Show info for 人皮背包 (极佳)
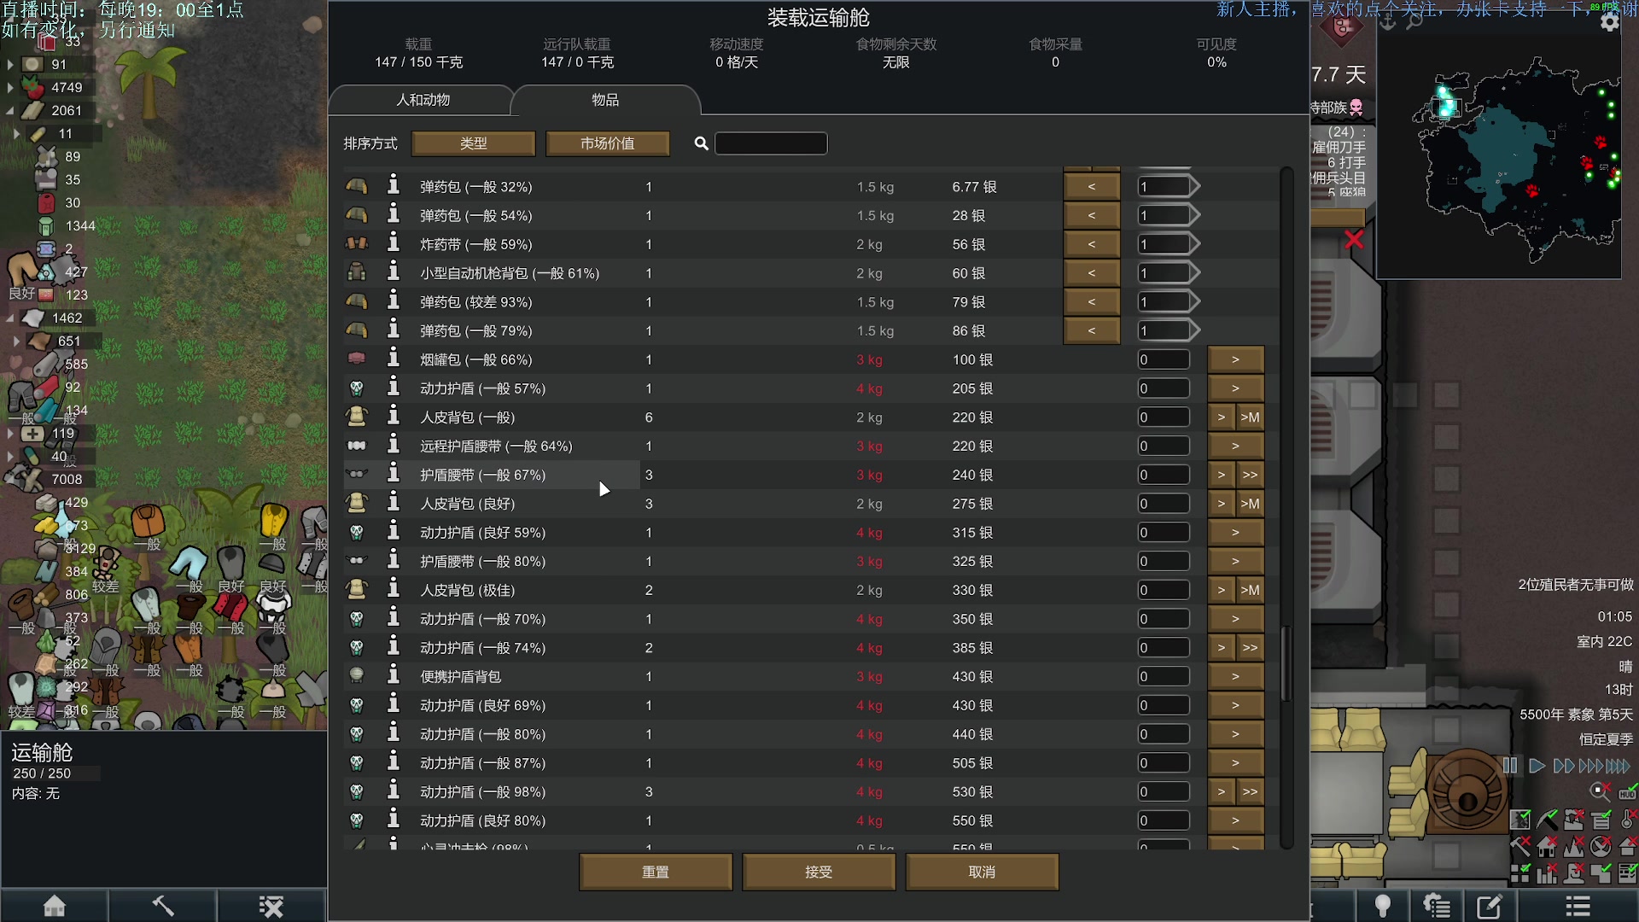The width and height of the screenshot is (1639, 922). [x=394, y=589]
